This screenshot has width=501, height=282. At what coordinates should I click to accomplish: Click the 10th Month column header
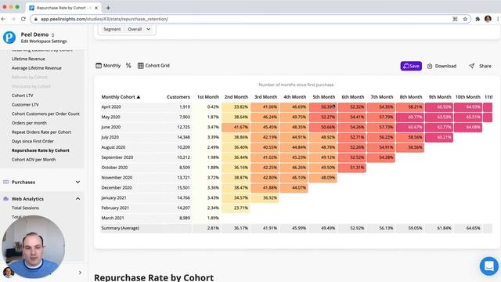pos(468,97)
